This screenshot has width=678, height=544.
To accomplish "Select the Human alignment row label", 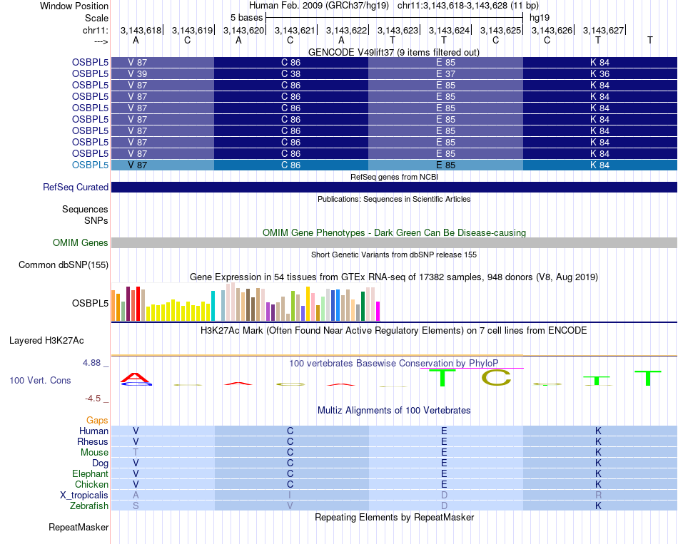I will 93,431.
